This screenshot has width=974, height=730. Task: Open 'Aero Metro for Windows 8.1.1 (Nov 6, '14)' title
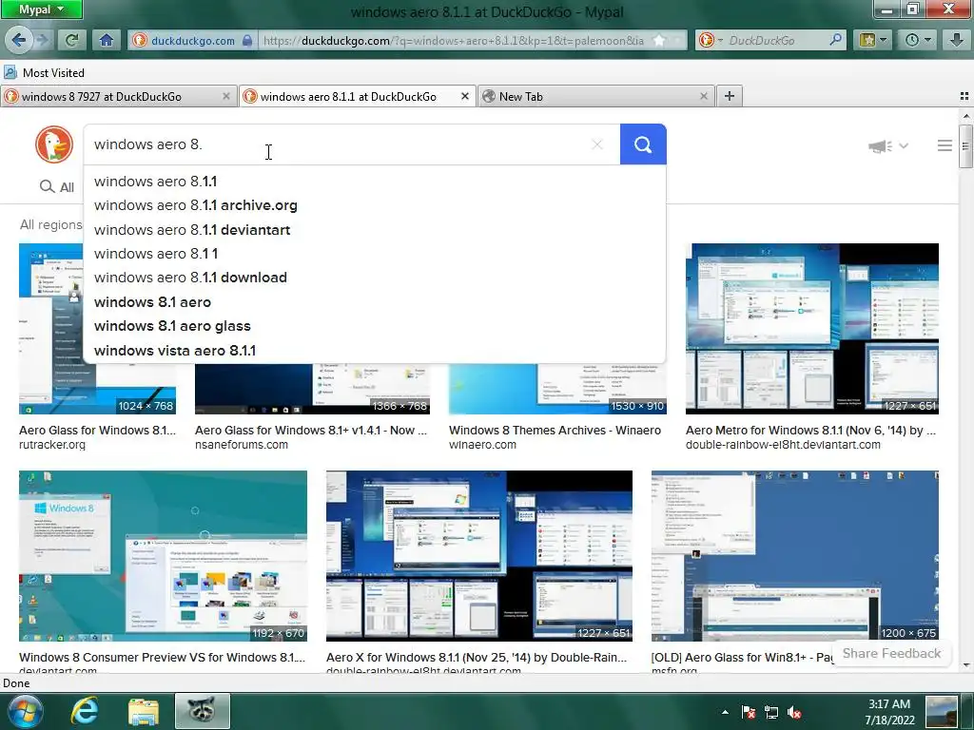pyautogui.click(x=810, y=431)
